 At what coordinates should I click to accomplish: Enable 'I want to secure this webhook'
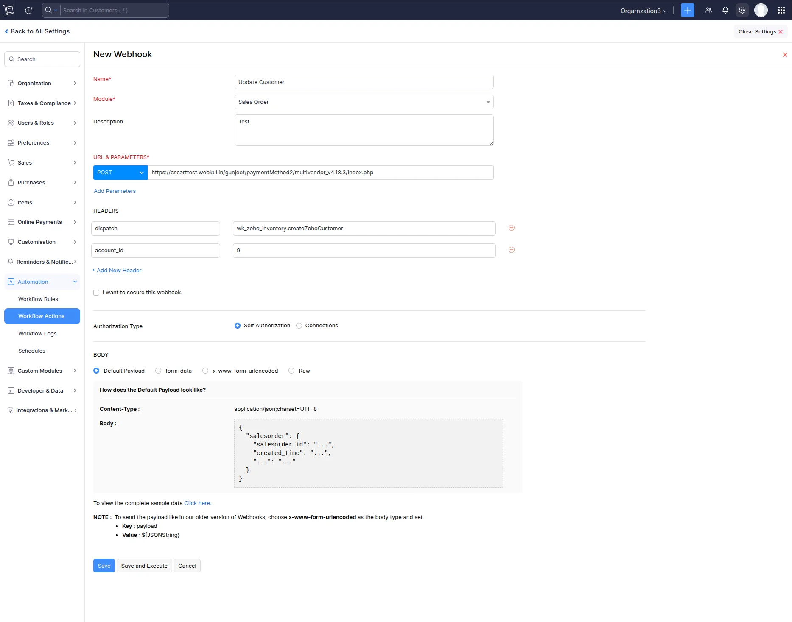(x=96, y=293)
